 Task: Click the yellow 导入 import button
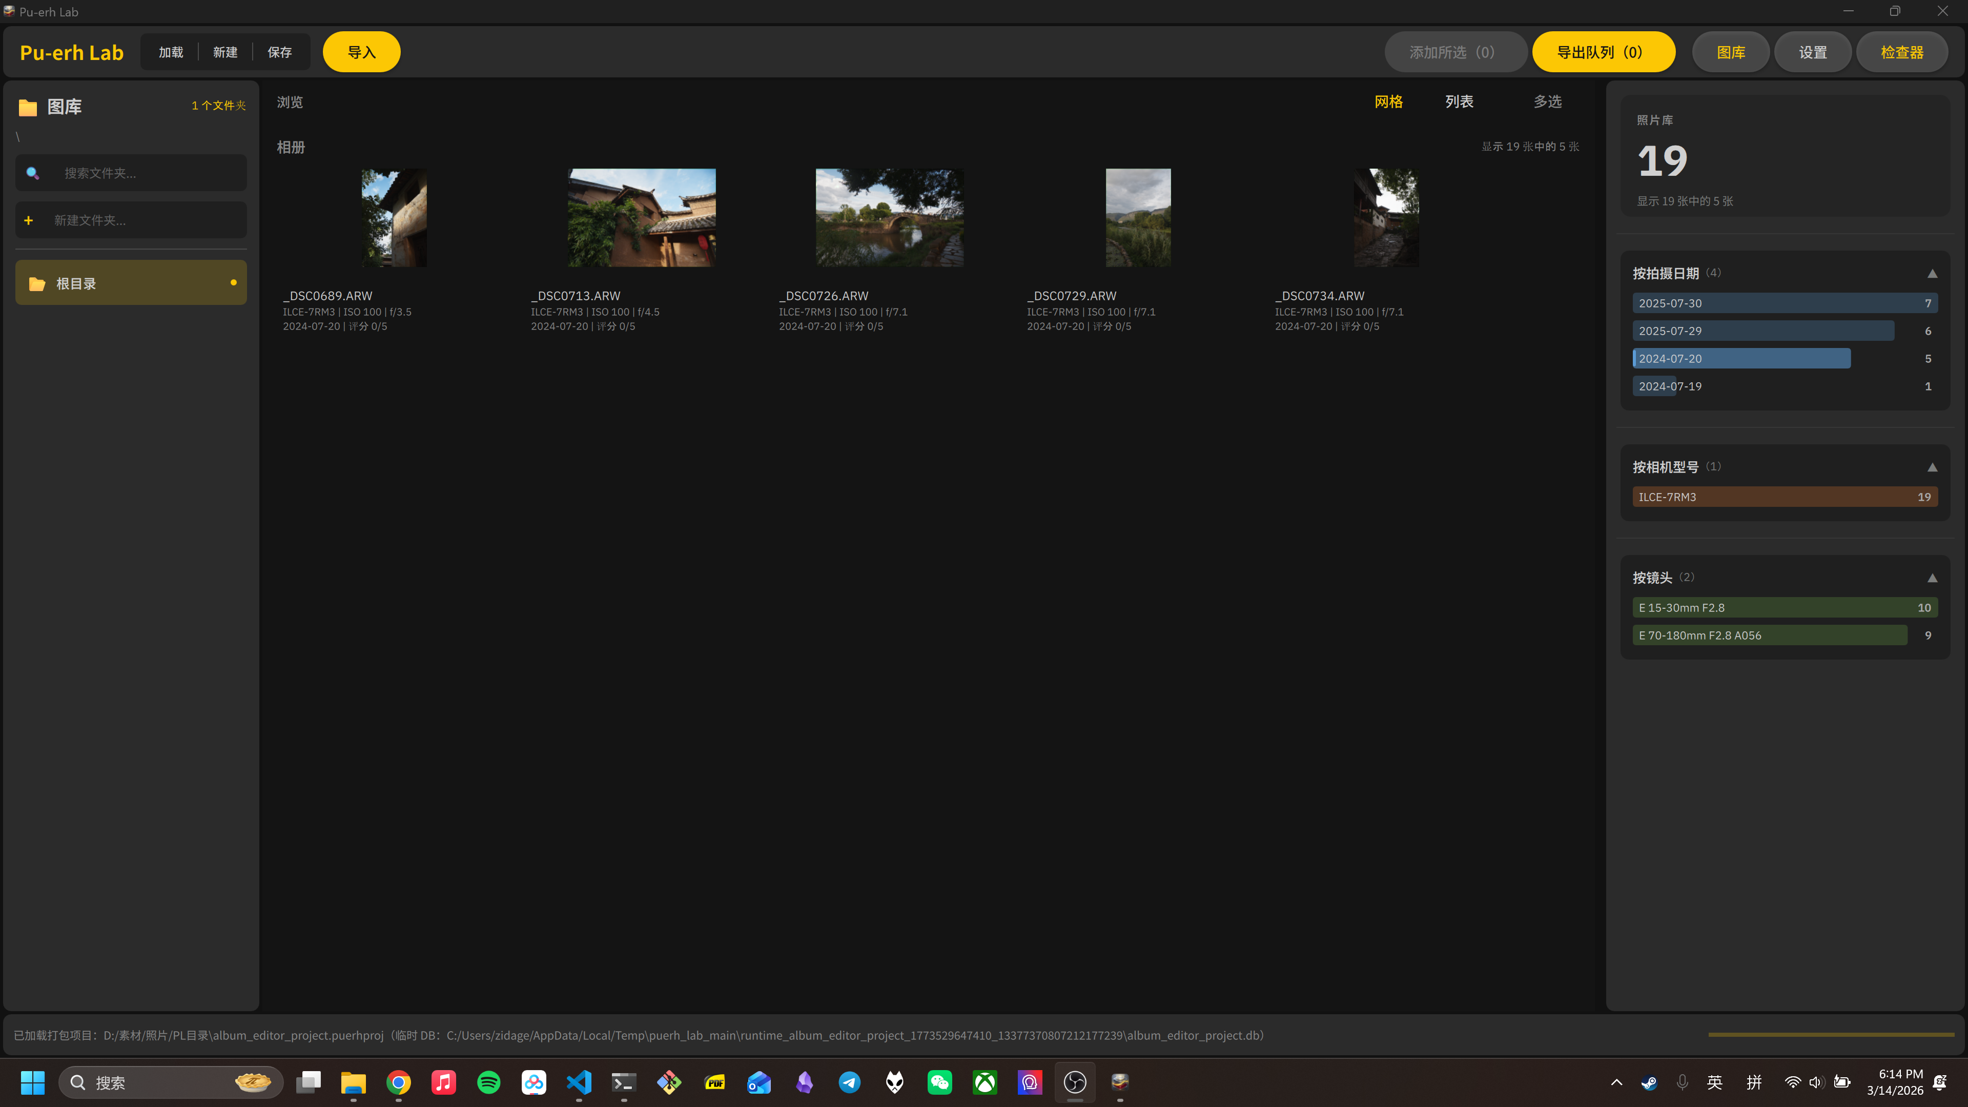tap(361, 52)
